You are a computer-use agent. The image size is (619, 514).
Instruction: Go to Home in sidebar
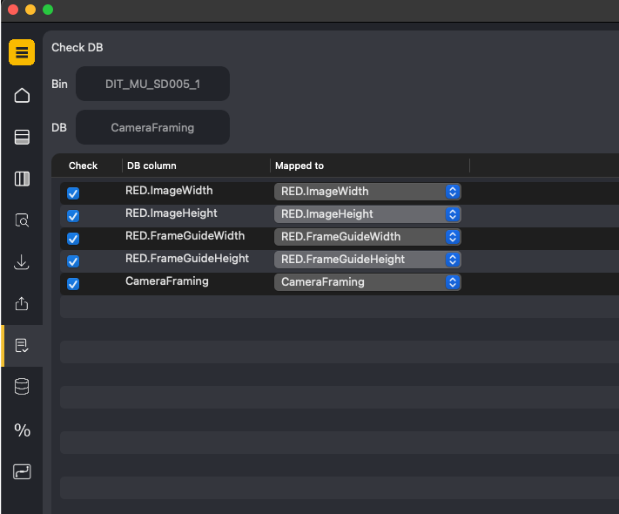click(x=22, y=95)
